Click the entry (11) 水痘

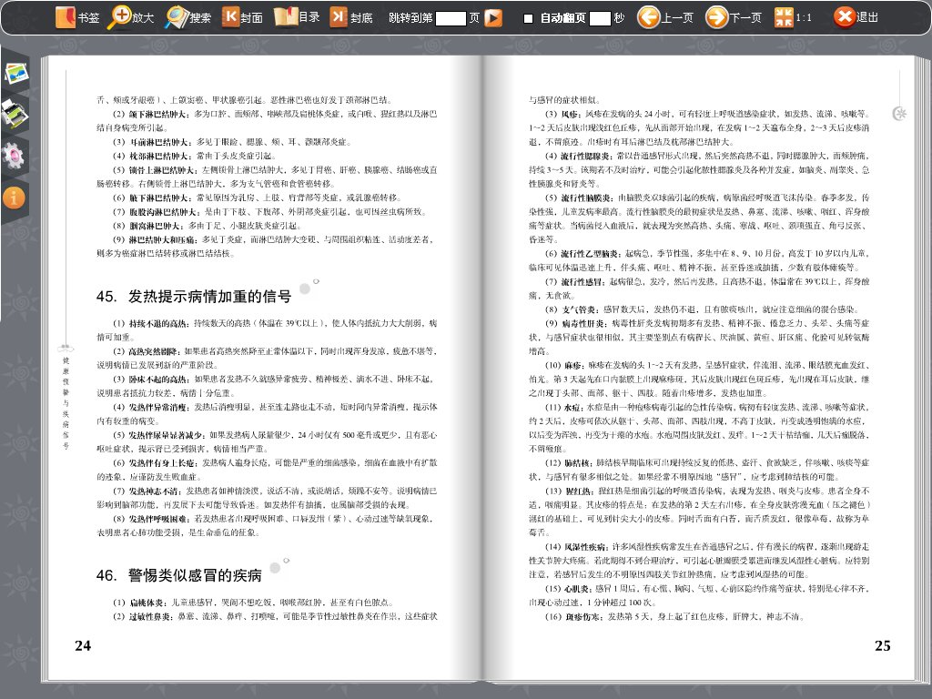(564, 407)
